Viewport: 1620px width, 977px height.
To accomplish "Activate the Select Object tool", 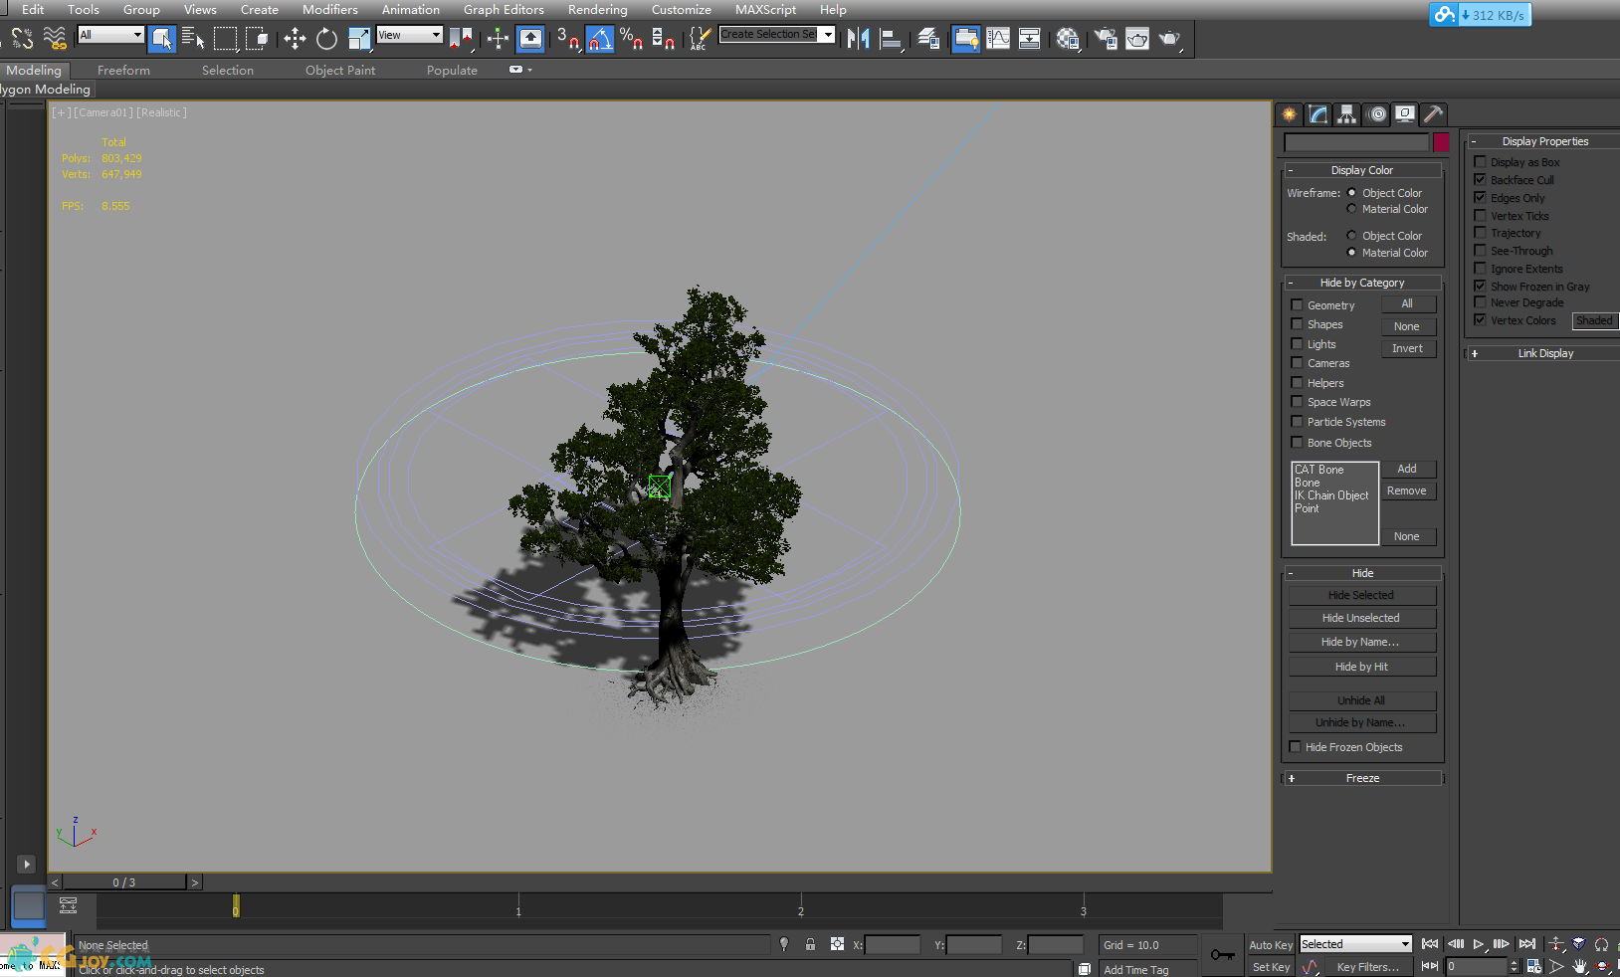I will (161, 39).
